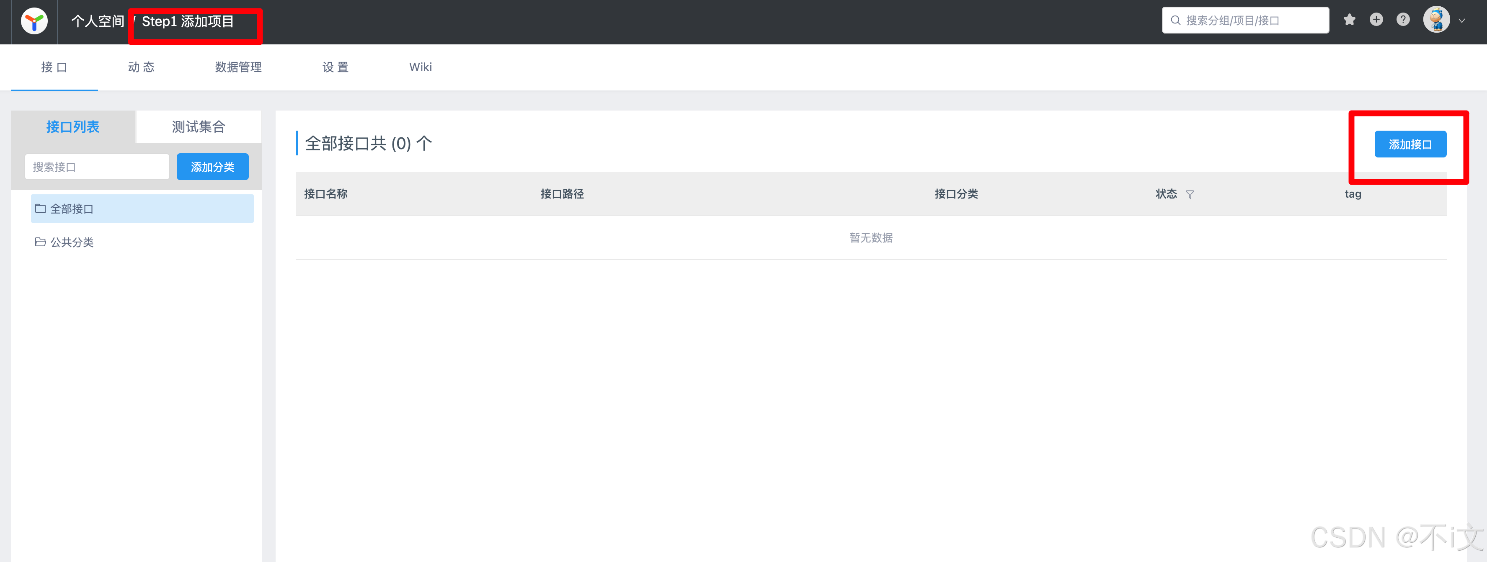
Task: Click the YApi logo icon
Action: click(34, 21)
